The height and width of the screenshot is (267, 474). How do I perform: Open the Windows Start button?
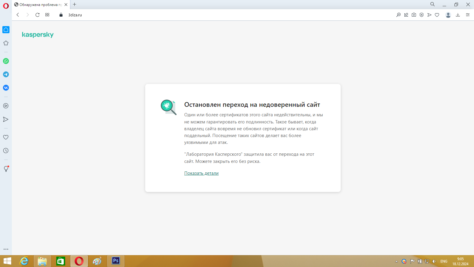[7, 261]
